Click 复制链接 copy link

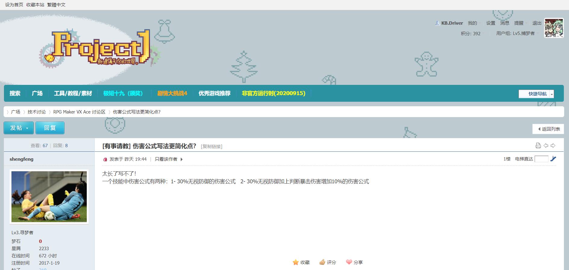coord(211,147)
